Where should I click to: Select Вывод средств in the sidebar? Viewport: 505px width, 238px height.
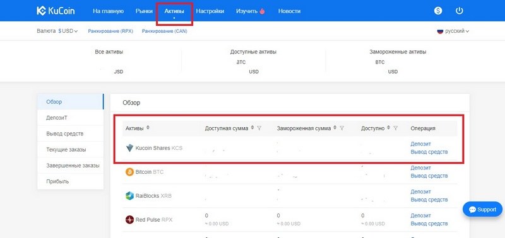tap(70, 133)
